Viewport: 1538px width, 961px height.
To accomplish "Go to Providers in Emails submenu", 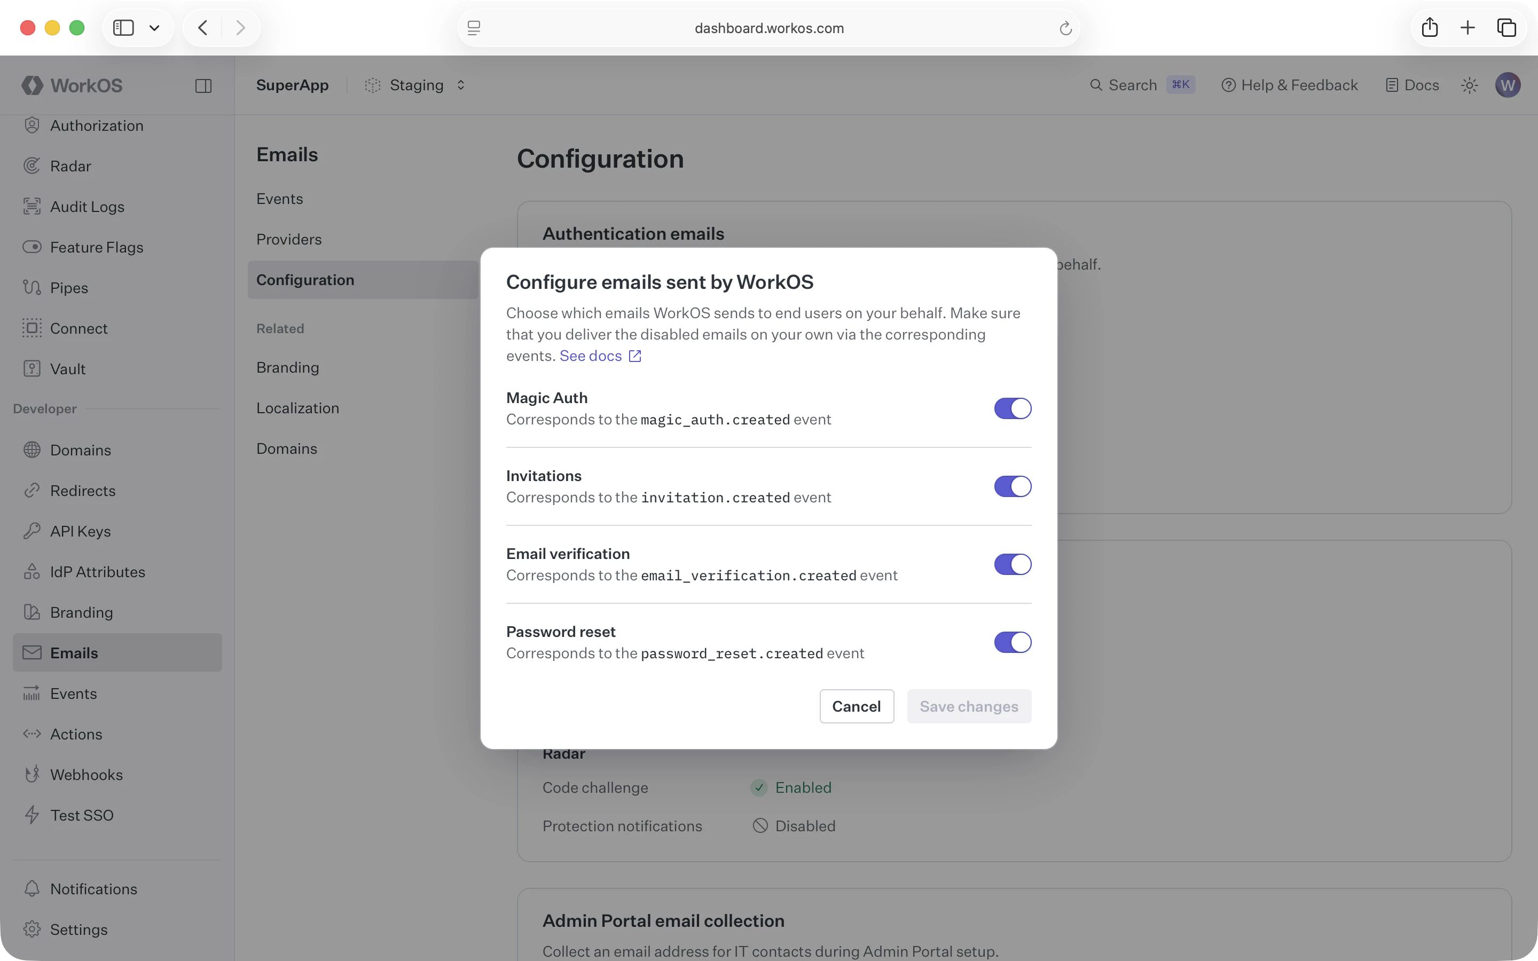I will tap(289, 240).
